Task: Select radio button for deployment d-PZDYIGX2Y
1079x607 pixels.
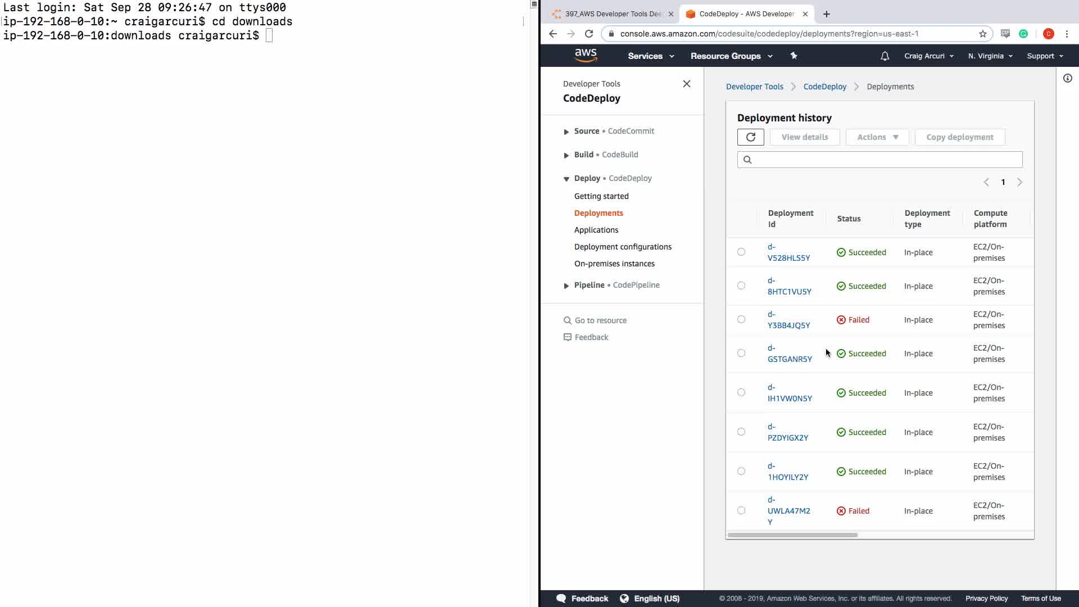Action: tap(741, 432)
